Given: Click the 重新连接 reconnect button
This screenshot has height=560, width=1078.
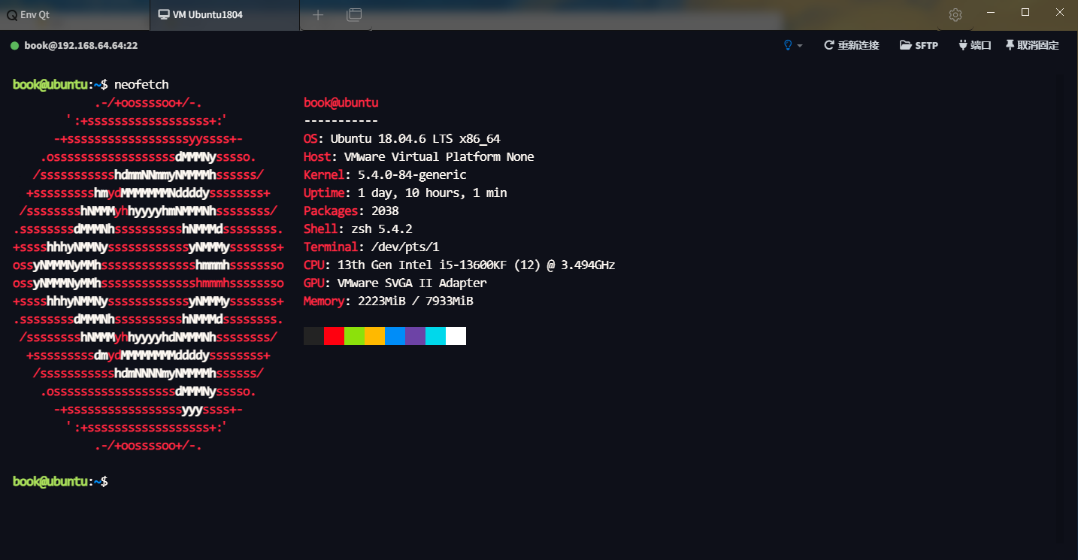Looking at the screenshot, I should 852,46.
